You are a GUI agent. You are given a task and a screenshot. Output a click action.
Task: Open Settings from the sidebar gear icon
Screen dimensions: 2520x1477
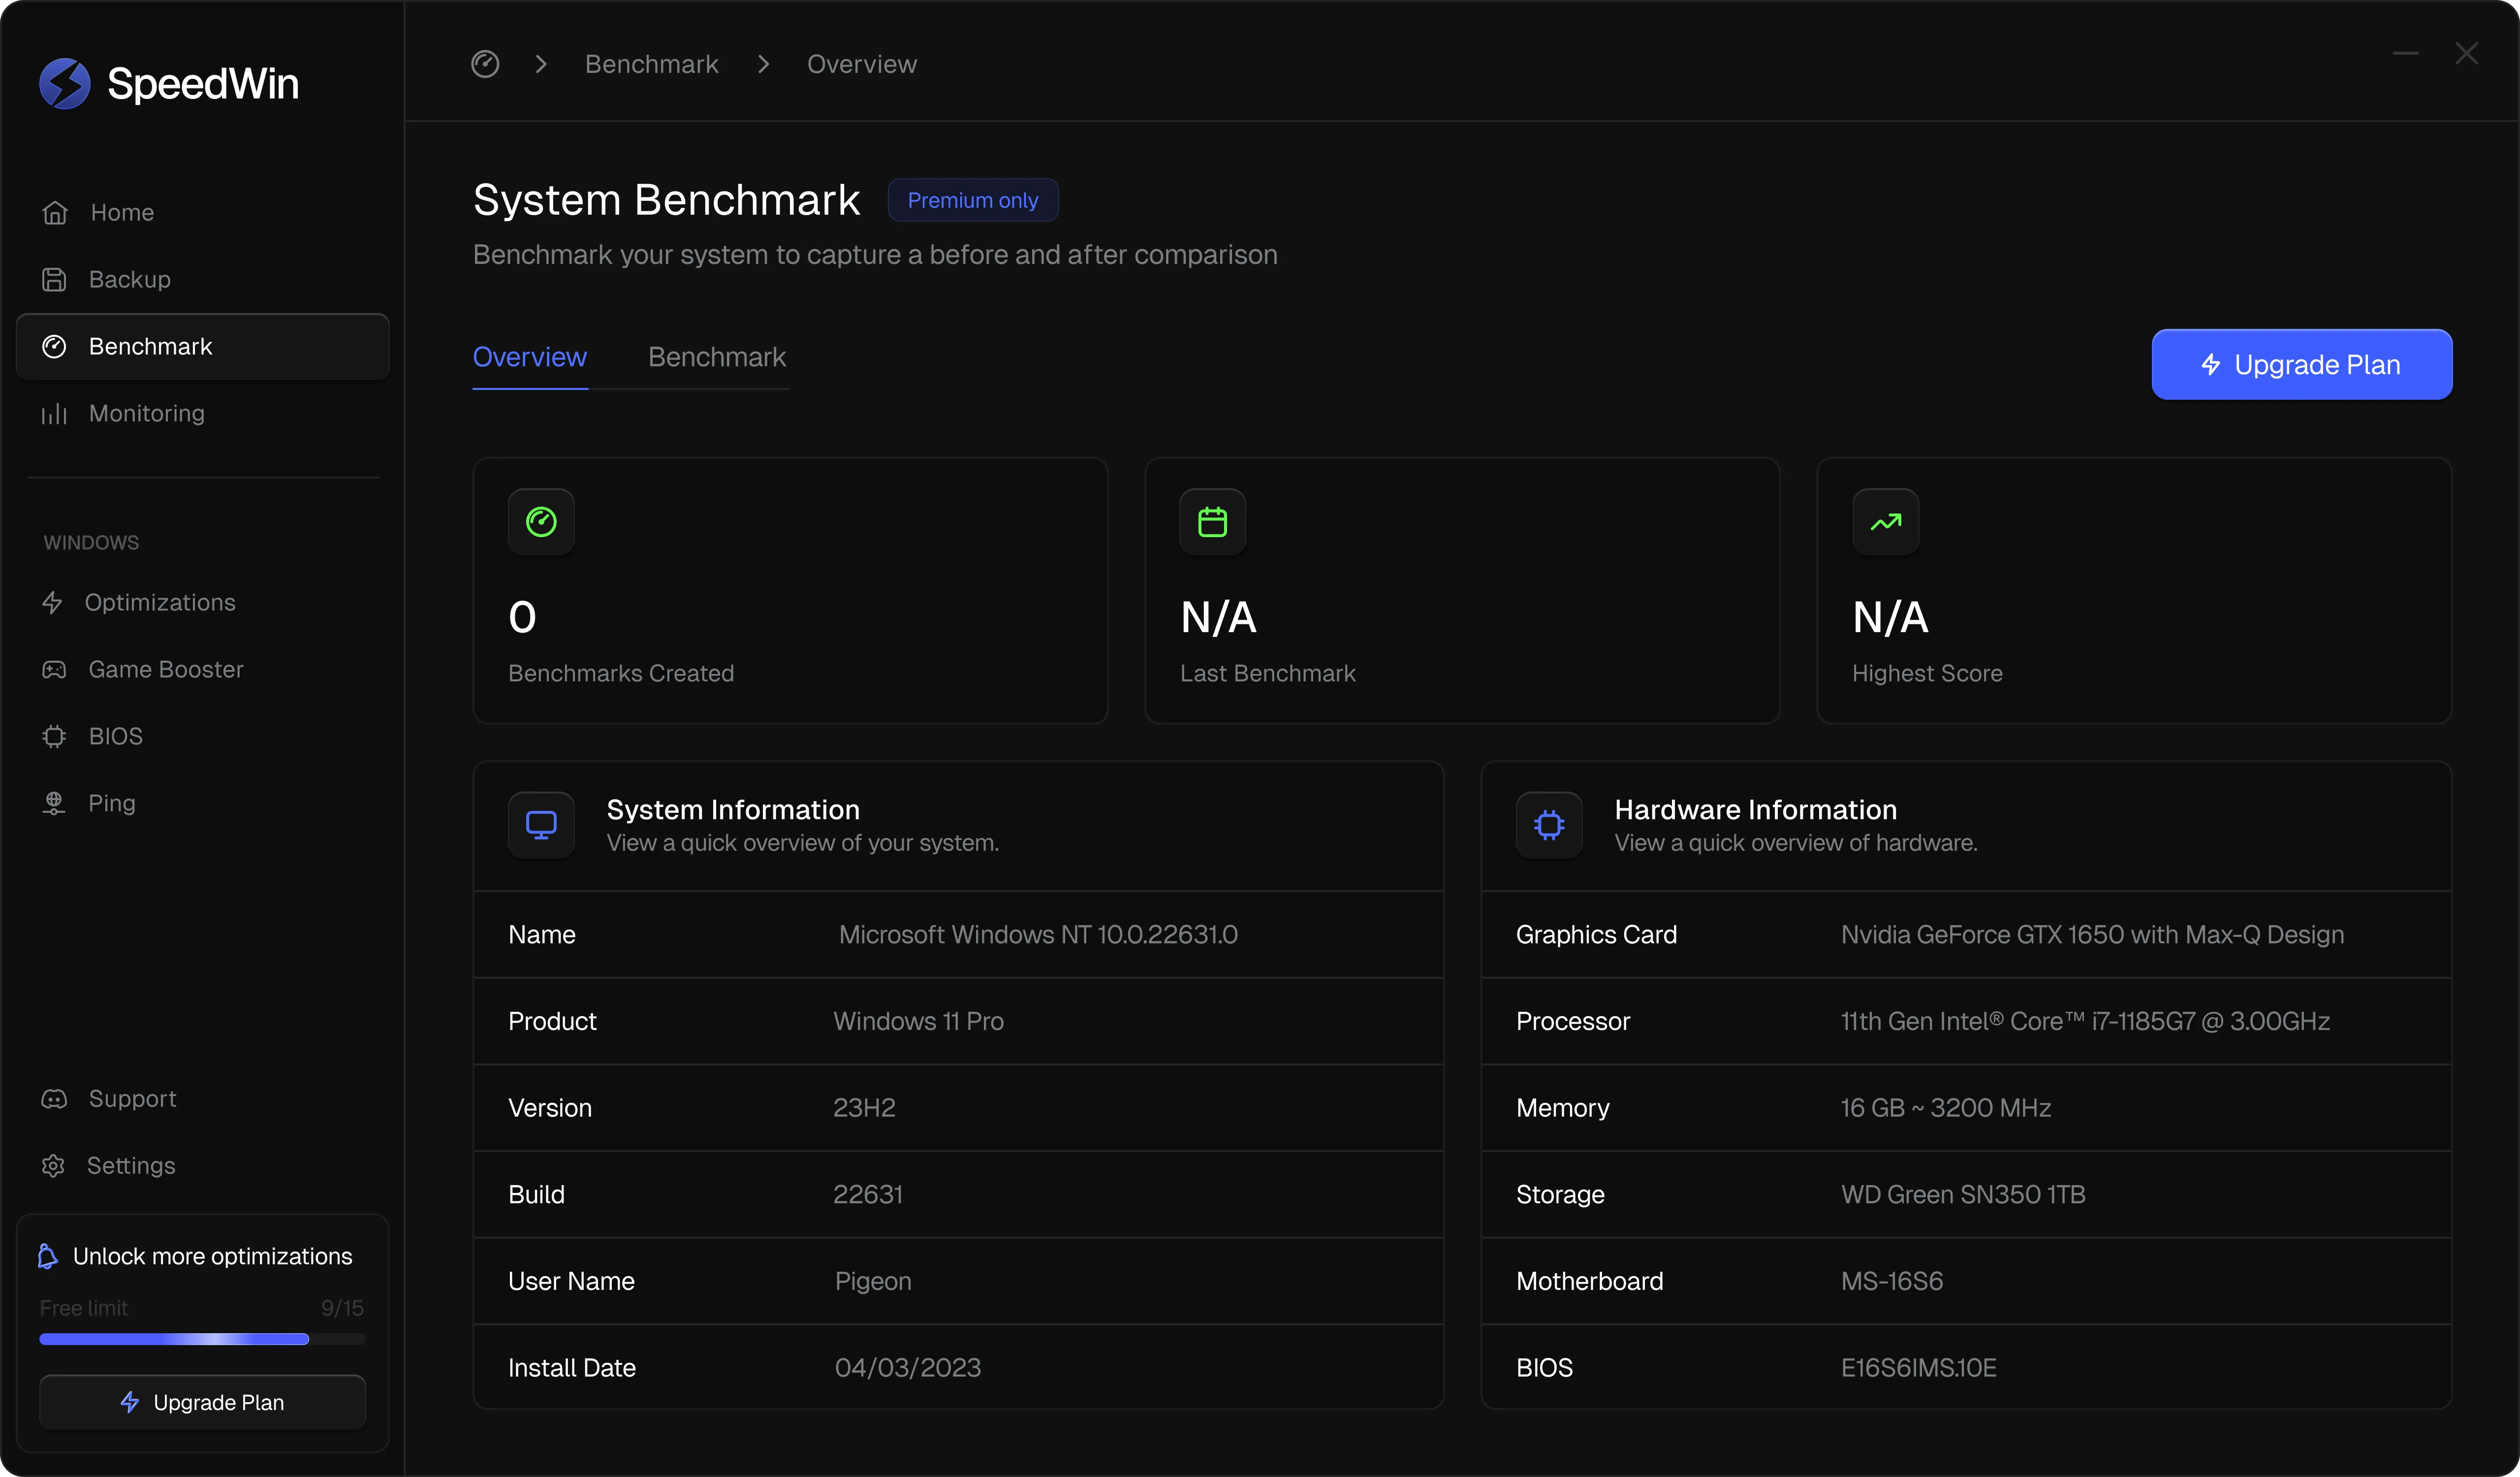(x=53, y=1165)
